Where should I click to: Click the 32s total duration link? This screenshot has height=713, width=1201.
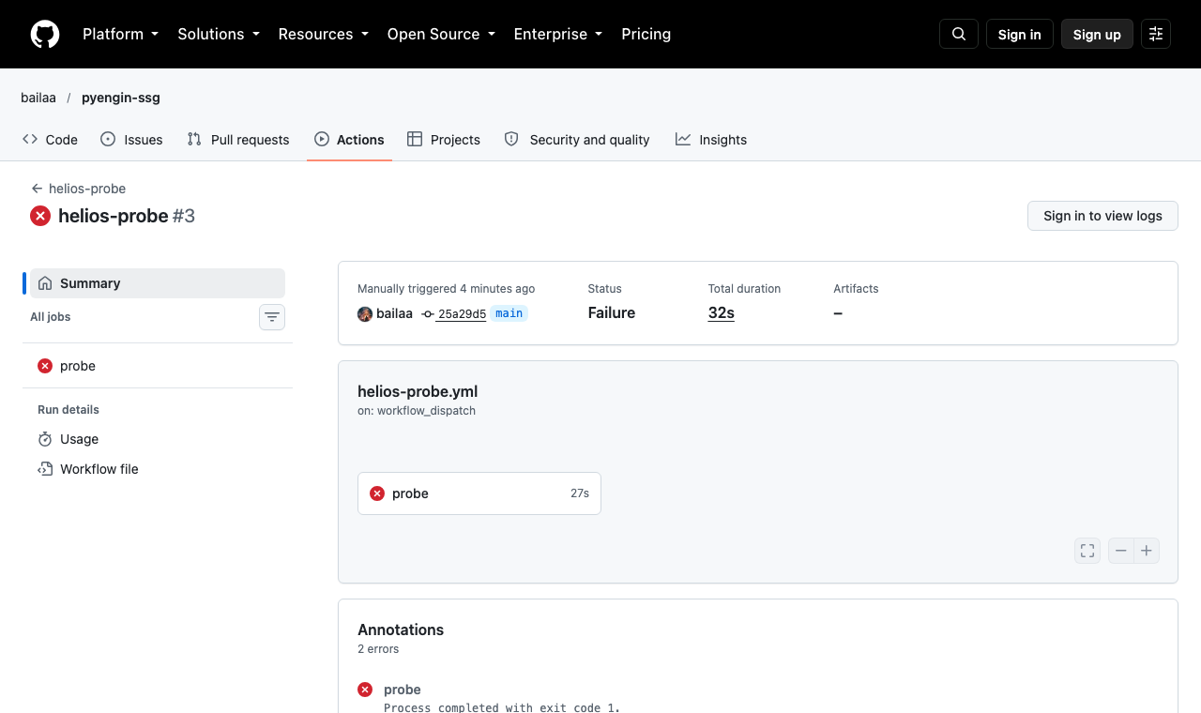[x=722, y=313]
